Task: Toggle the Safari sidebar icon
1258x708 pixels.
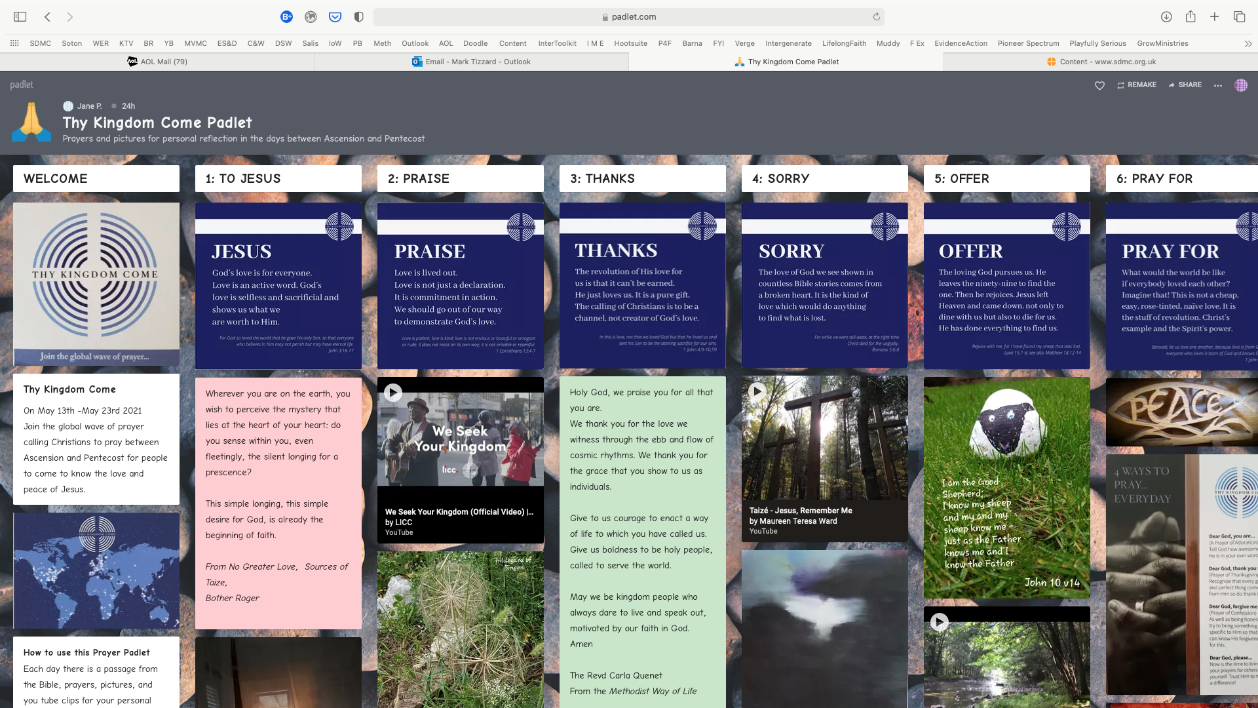Action: coord(20,17)
